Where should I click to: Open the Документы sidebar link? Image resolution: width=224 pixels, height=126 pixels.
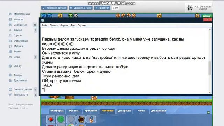click(x=20, y=80)
